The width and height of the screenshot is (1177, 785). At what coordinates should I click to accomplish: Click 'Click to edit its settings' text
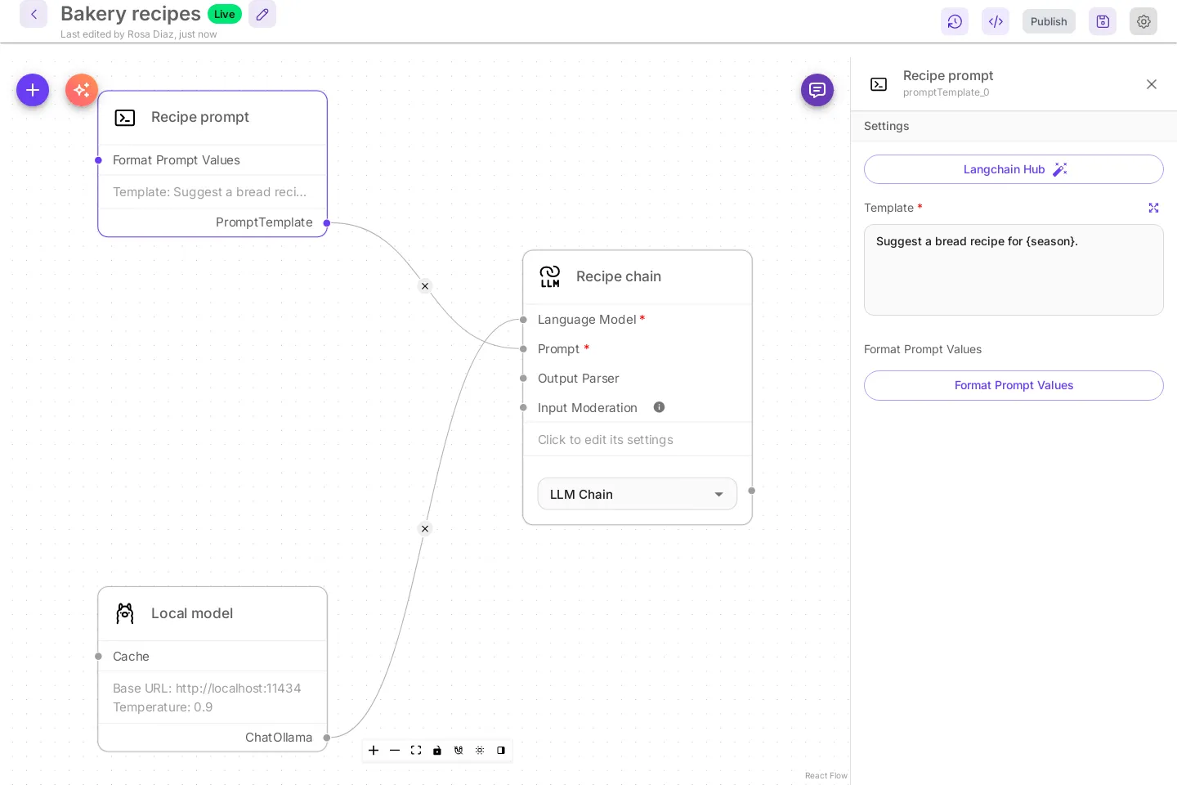click(606, 440)
